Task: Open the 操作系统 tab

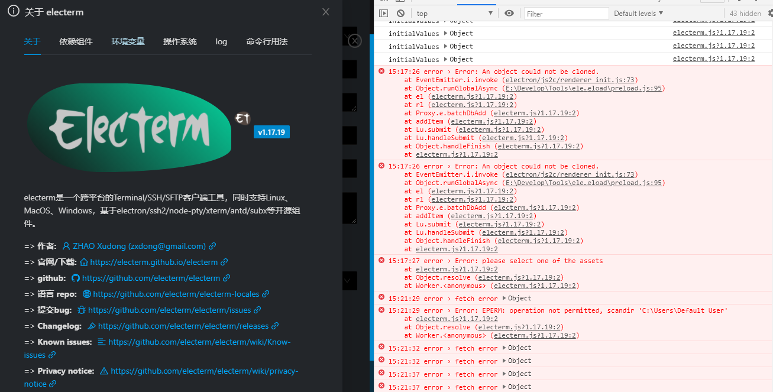Action: 180,41
